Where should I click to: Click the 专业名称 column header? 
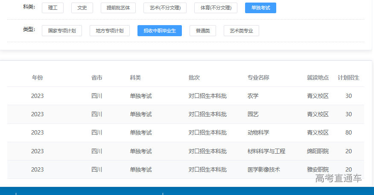(258, 77)
